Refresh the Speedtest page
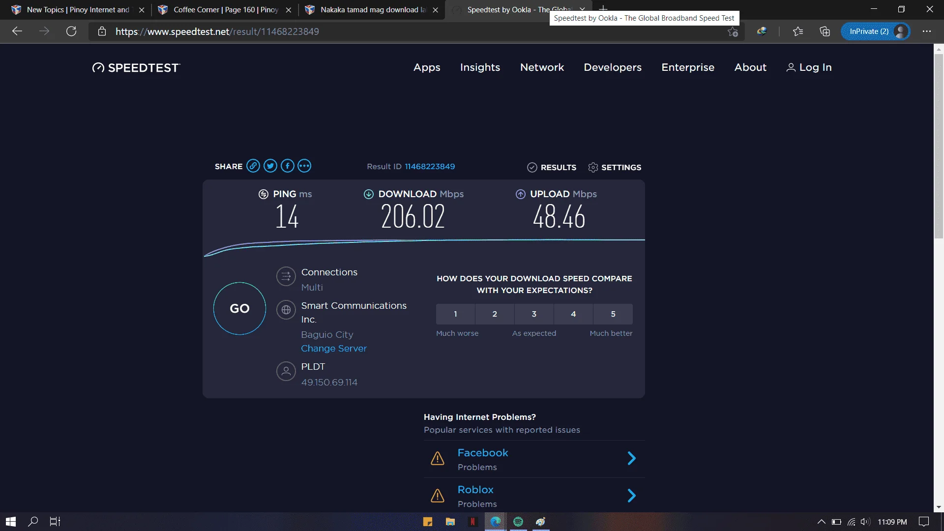Image resolution: width=944 pixels, height=531 pixels. (x=71, y=31)
